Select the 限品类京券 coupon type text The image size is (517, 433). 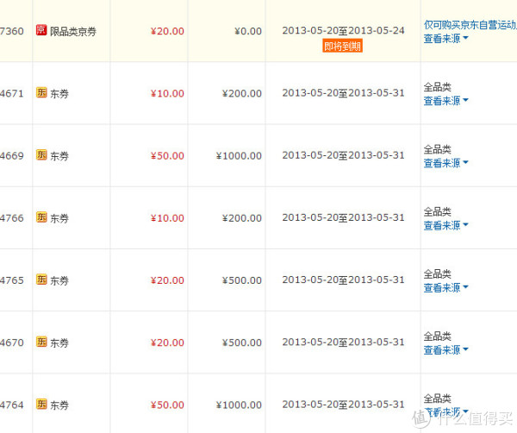73,32
